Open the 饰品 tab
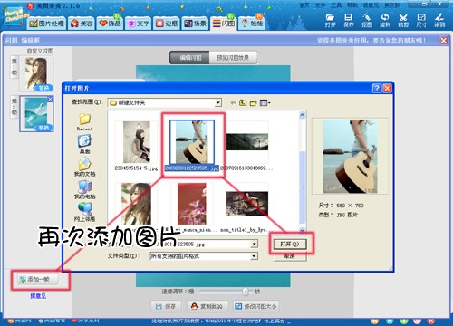Screen dimensions: 453x326 (110, 24)
